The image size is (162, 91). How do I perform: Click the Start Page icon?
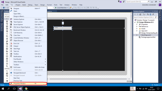11,49
